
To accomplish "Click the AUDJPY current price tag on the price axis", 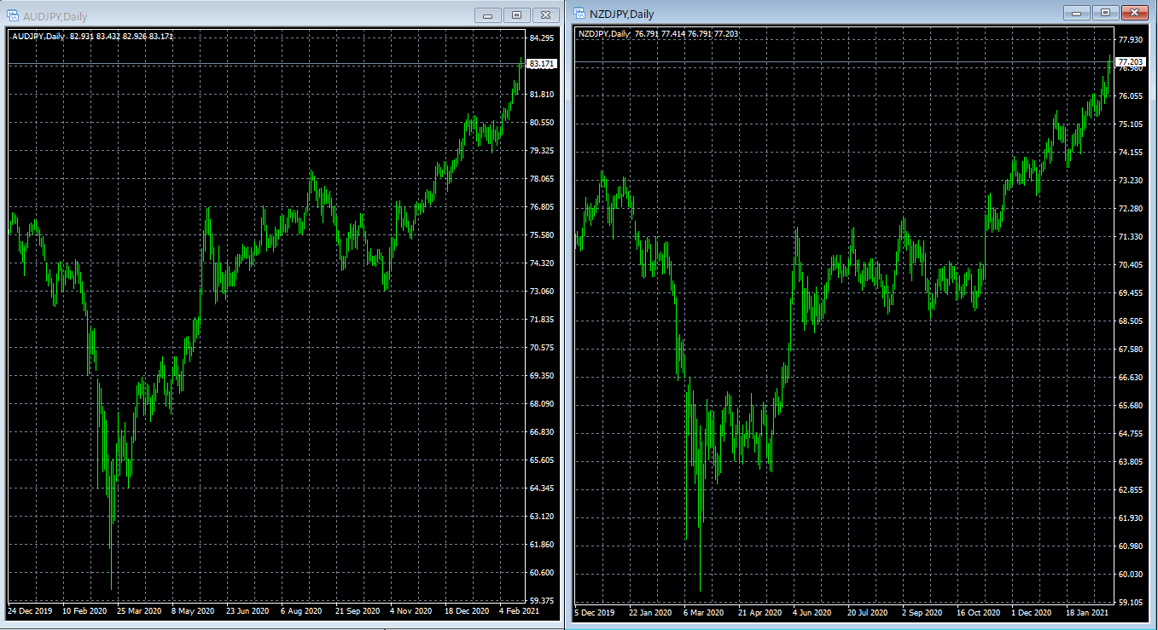I will point(542,64).
